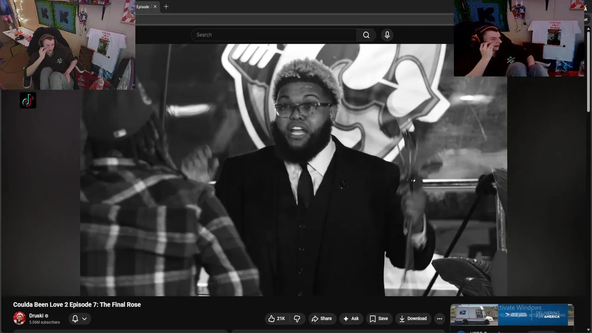Close the Episode browser tab
The width and height of the screenshot is (592, 333).
(155, 6)
